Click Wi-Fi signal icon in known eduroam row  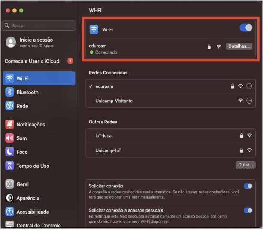pyautogui.click(x=241, y=86)
